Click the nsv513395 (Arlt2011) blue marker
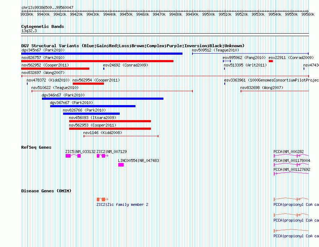The height and width of the screenshot is (247, 319). (x=224, y=69)
